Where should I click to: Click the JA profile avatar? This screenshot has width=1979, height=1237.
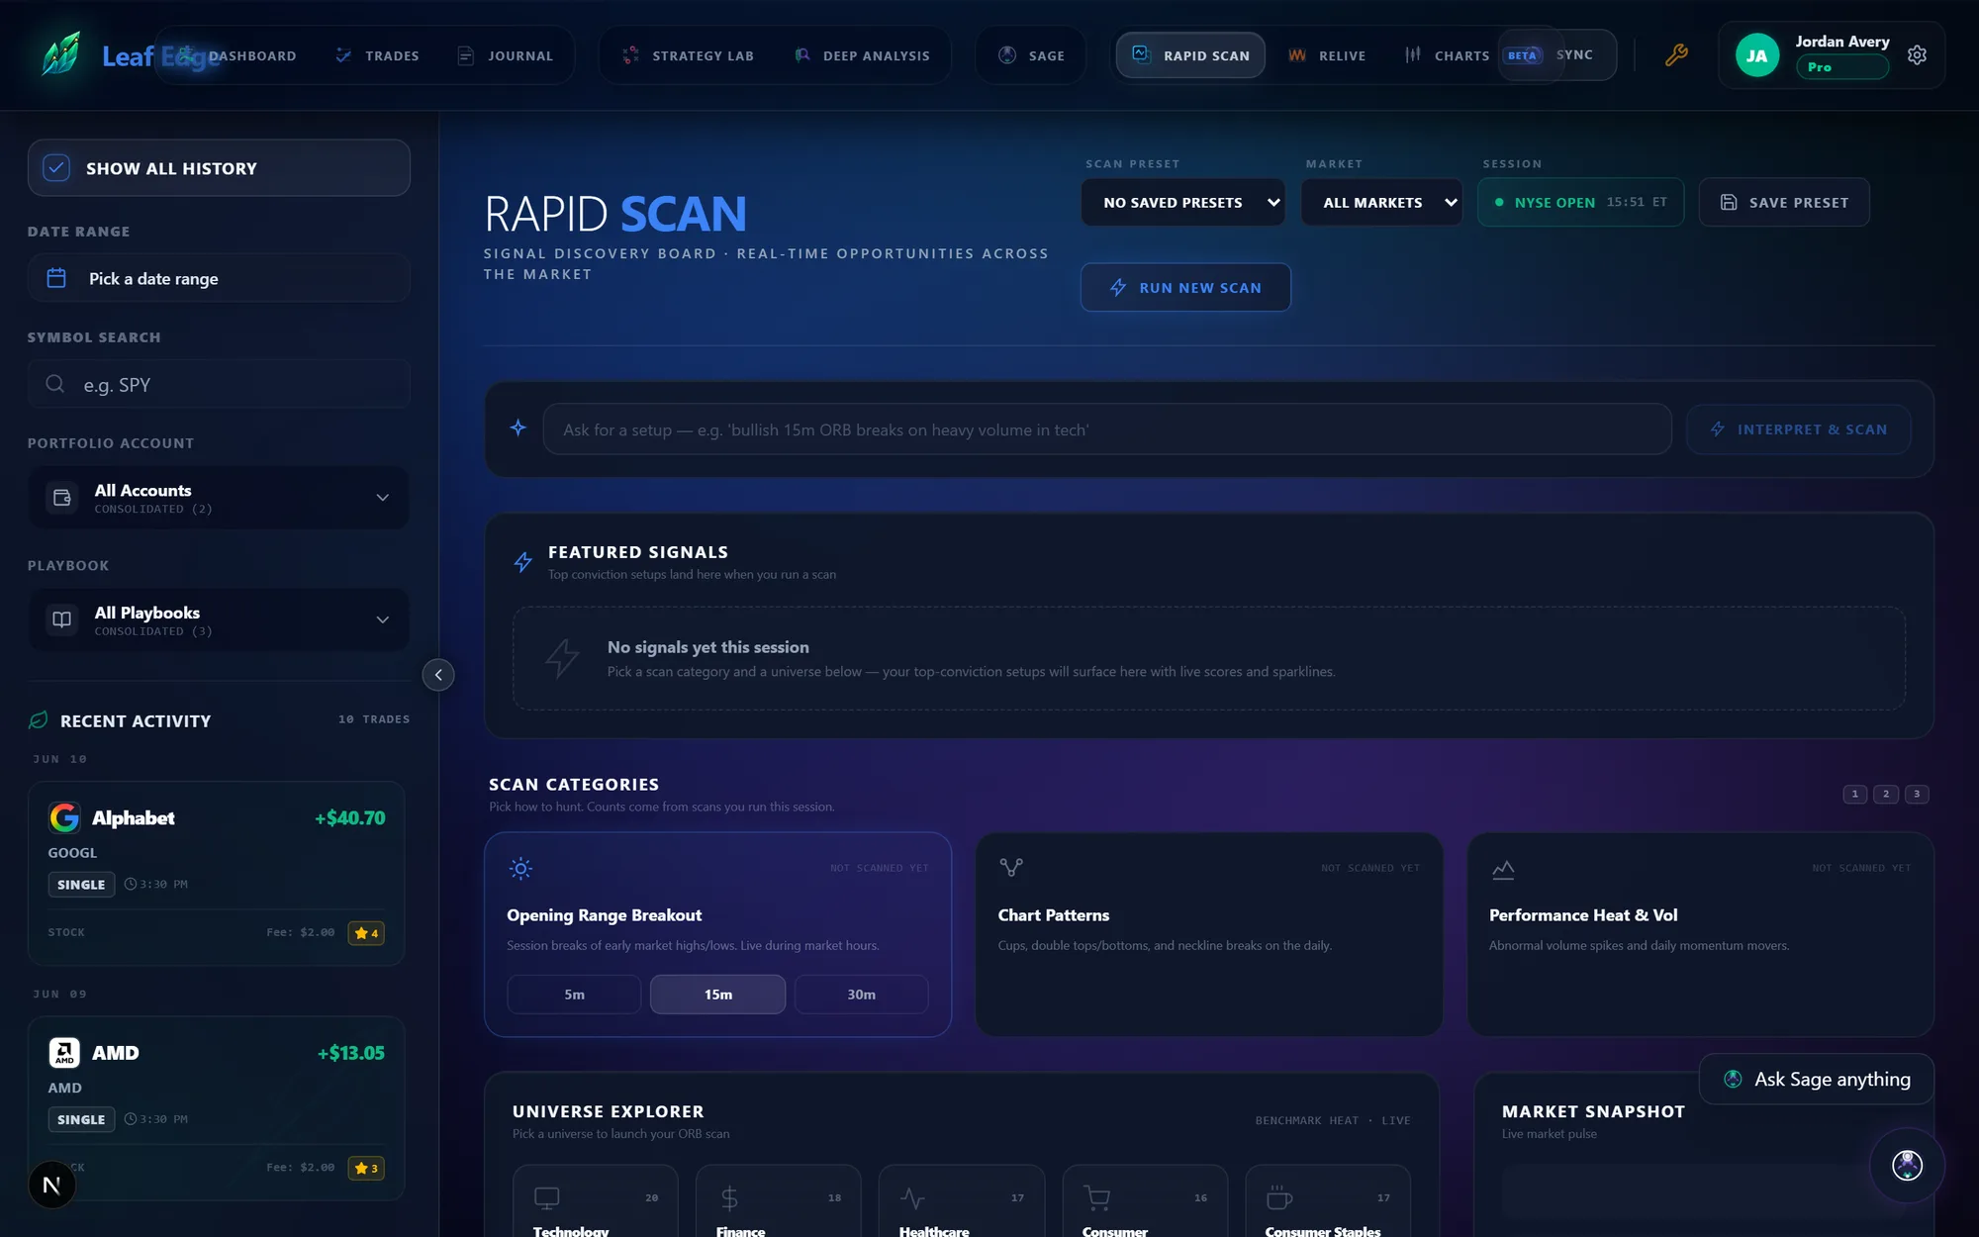(1757, 55)
